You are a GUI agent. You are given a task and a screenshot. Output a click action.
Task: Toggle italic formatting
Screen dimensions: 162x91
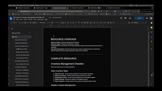pos(71,23)
